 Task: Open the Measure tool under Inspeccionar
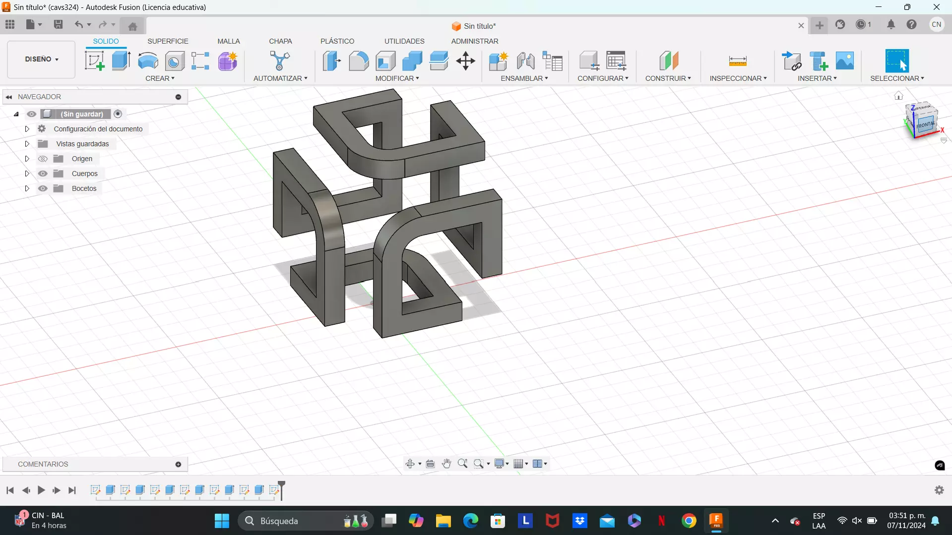click(738, 61)
